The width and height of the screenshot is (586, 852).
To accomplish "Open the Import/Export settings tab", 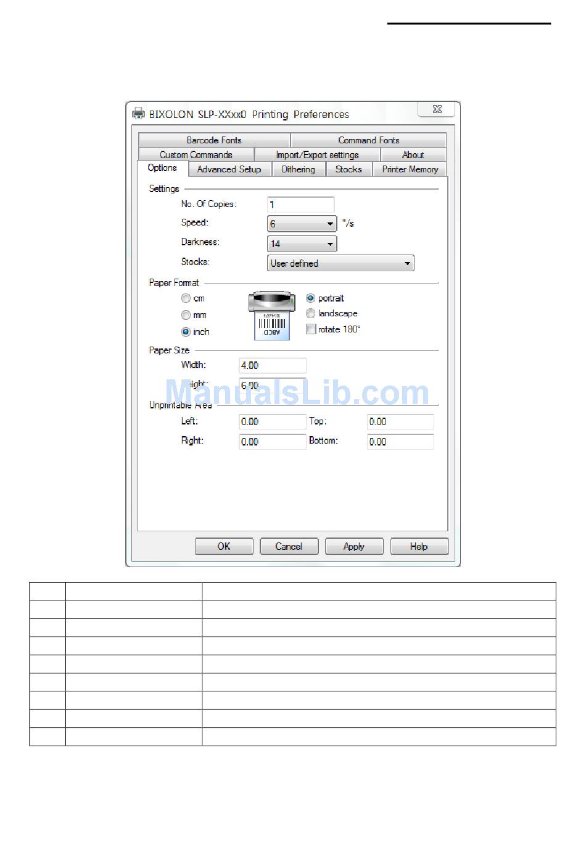I will pos(317,155).
